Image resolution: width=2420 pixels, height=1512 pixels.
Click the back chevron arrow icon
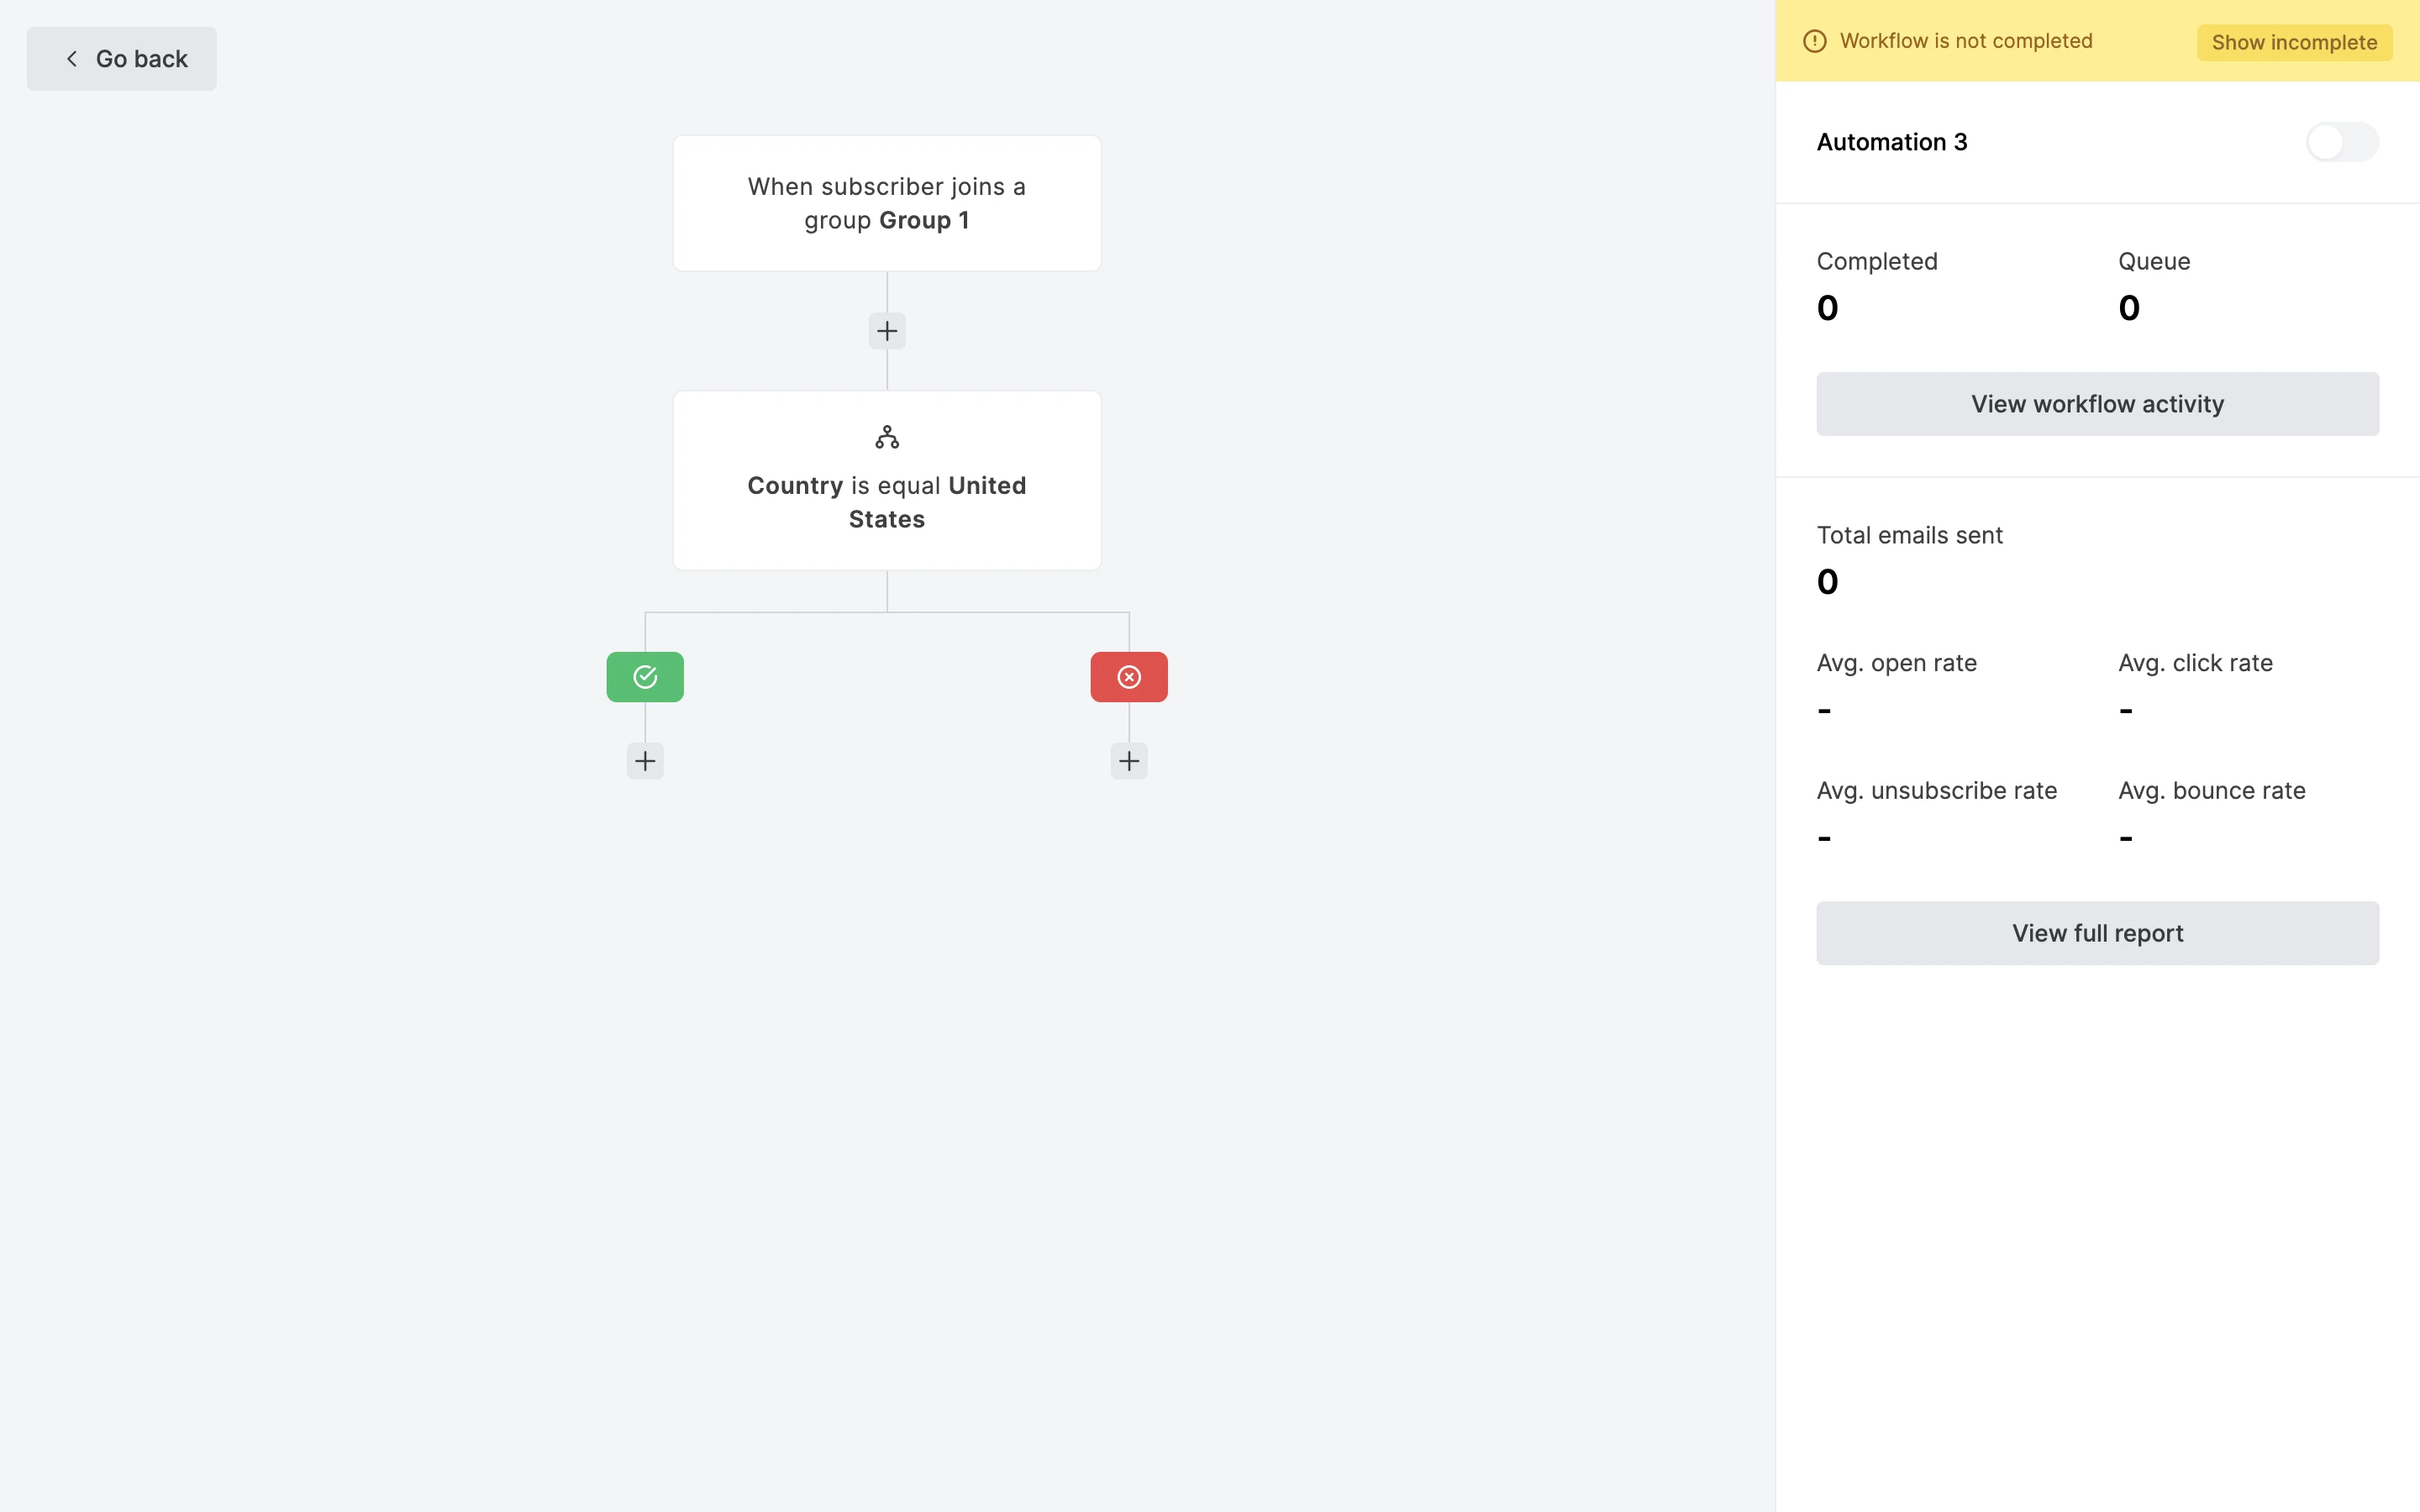(72, 59)
